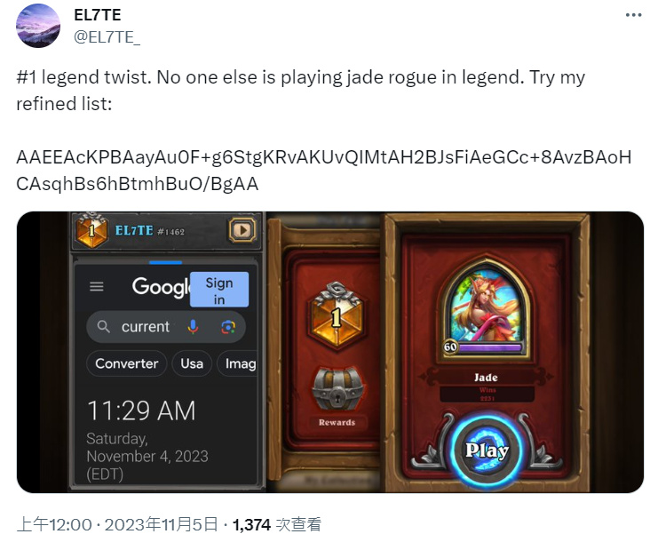Click the Jade hero portrait
The image size is (658, 542).
[487, 307]
